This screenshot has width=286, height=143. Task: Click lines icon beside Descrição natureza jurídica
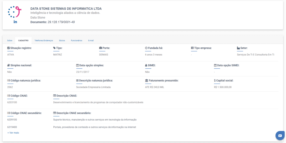coord(77,80)
